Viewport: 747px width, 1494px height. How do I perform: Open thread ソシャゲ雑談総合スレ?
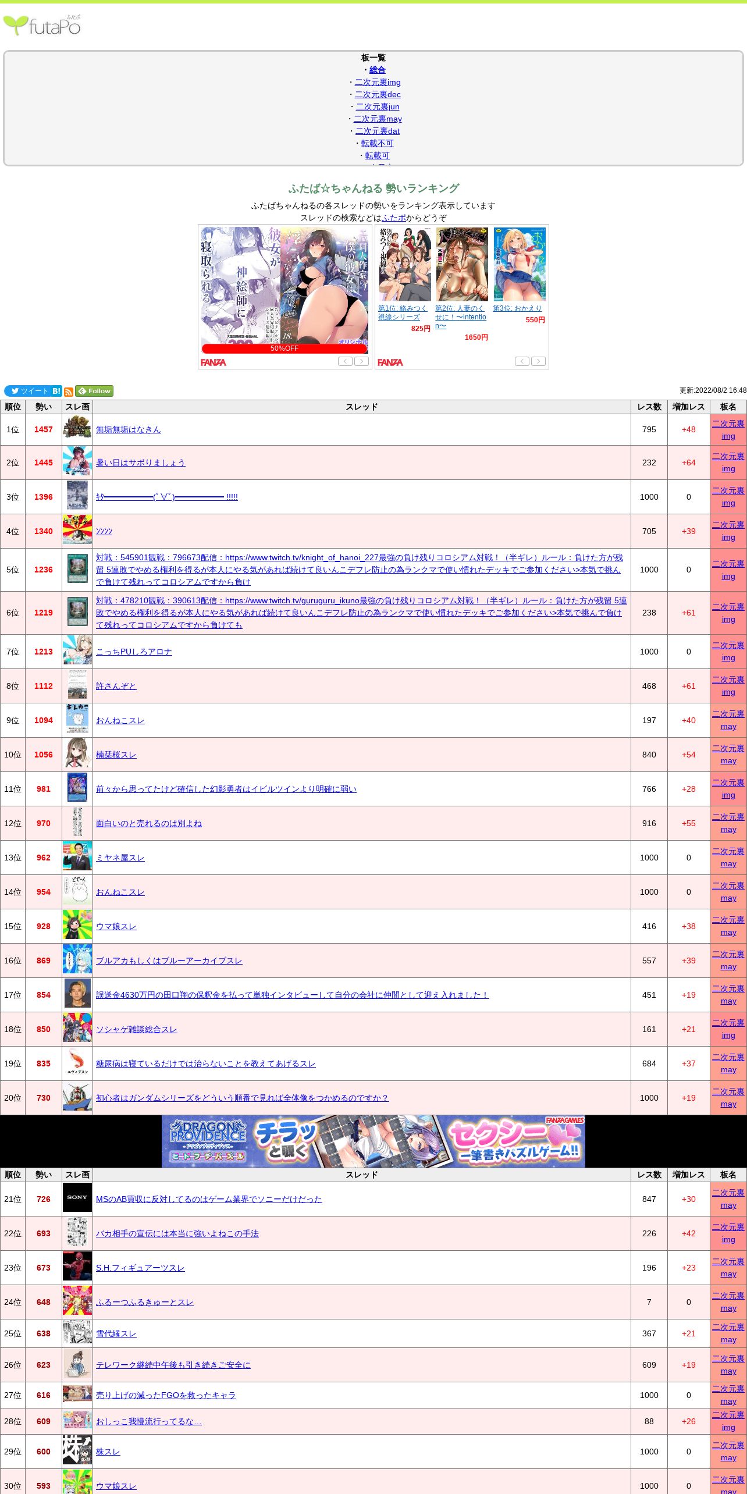(x=137, y=1029)
